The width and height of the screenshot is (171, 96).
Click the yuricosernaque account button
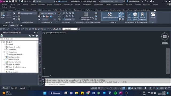(133, 1)
